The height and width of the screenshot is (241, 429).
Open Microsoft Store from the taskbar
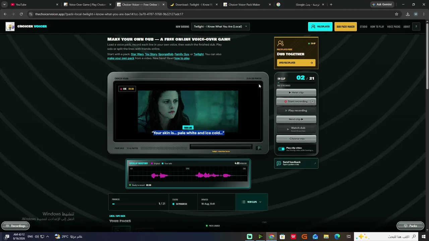click(x=282, y=237)
